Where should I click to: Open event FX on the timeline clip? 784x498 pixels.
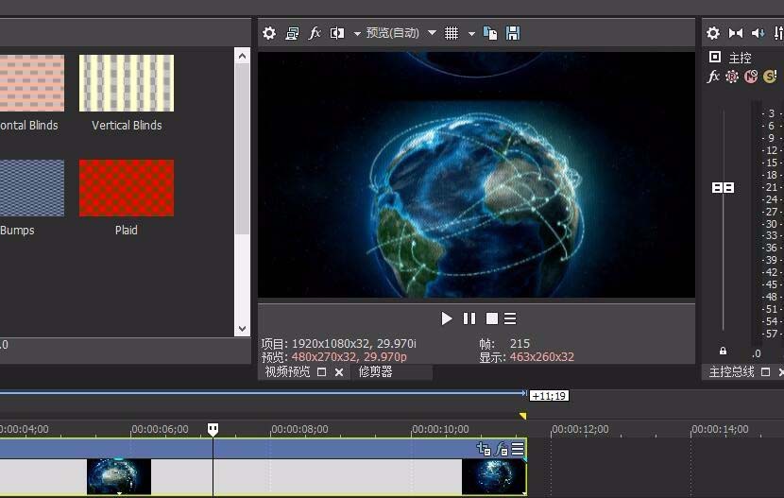pyautogui.click(x=502, y=450)
